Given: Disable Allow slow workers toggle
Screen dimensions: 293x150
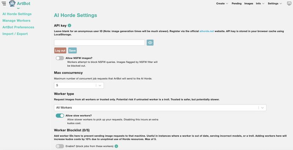Looking at the screenshot, I should [60, 116].
